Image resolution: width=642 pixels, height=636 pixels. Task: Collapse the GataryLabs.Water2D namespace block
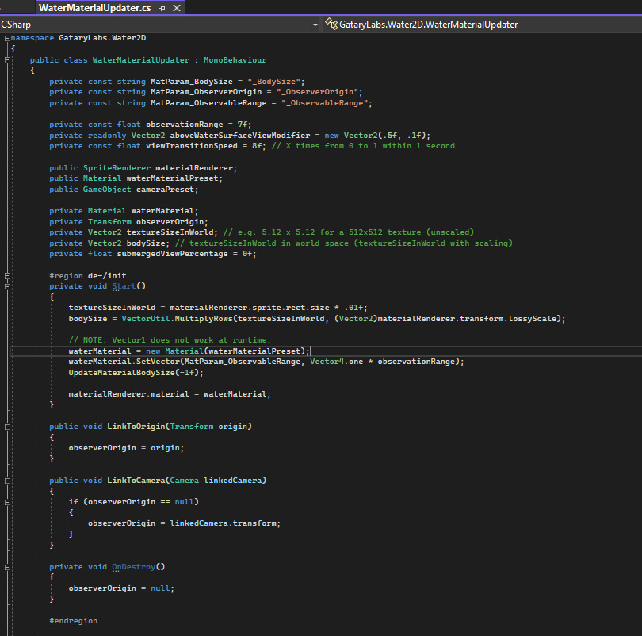coord(7,38)
